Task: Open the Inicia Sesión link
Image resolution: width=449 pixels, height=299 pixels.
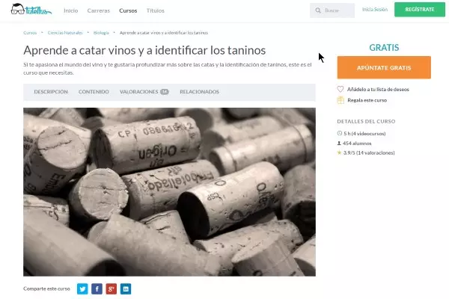Action: pos(375,10)
